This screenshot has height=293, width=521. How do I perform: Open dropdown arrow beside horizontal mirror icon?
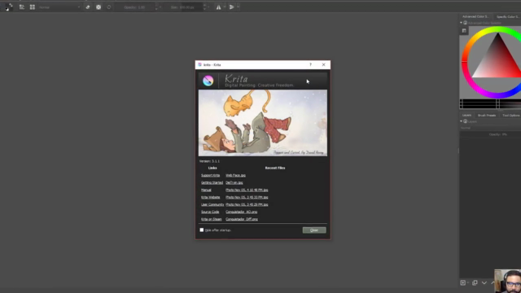point(225,7)
